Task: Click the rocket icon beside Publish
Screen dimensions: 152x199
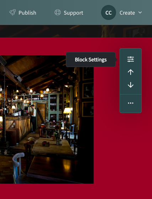Action: coord(12,12)
